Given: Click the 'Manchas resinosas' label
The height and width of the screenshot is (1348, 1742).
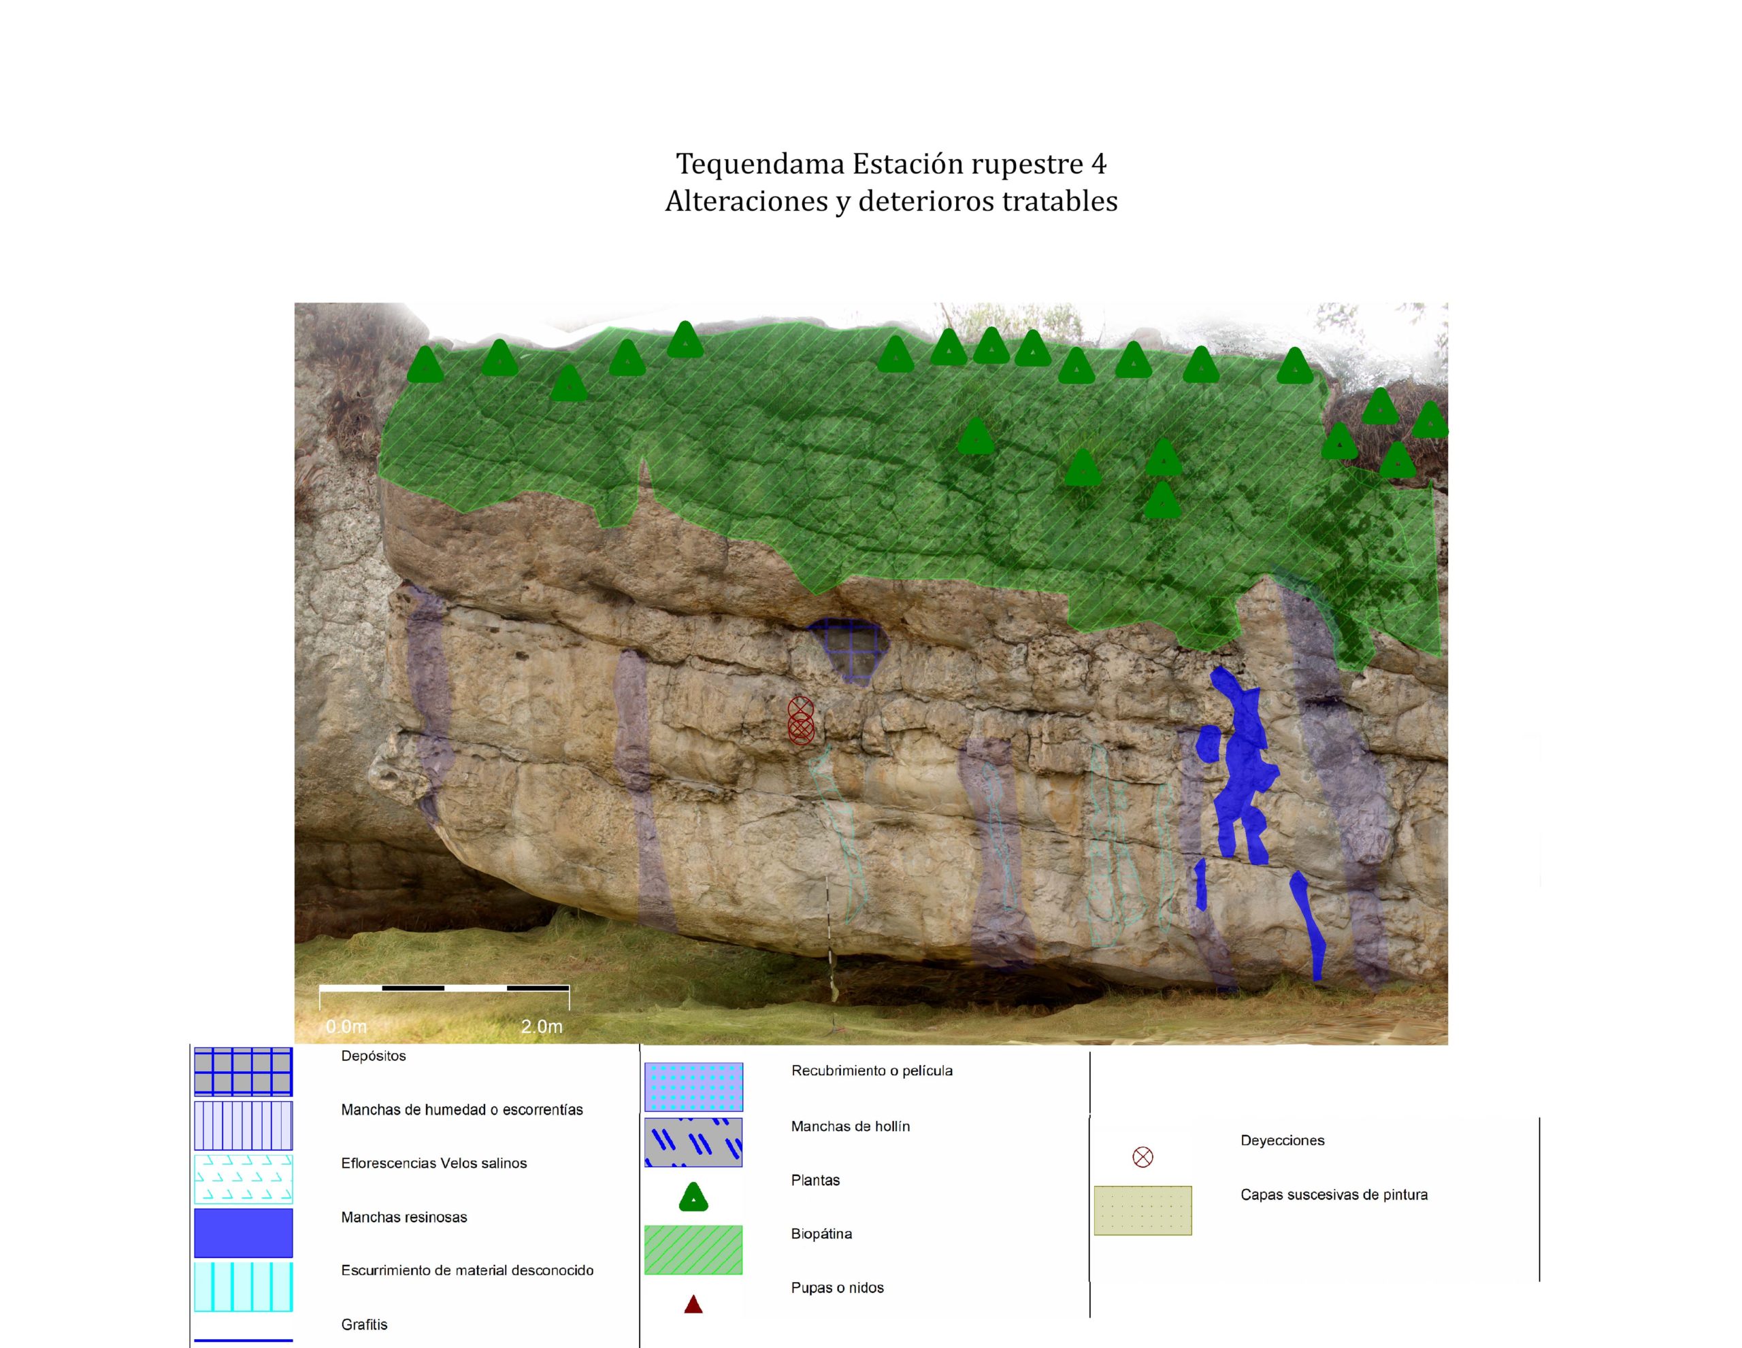Looking at the screenshot, I should click(x=404, y=1217).
